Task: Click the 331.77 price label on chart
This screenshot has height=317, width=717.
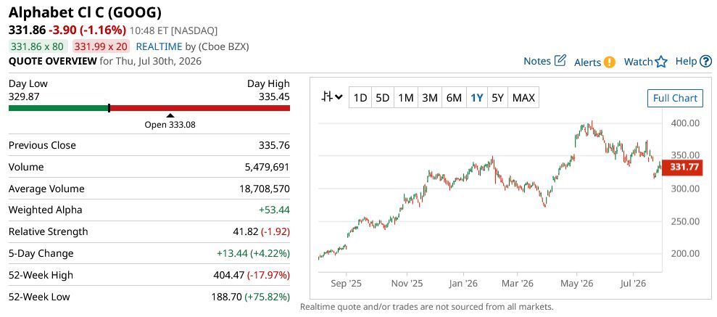Action: pos(684,167)
